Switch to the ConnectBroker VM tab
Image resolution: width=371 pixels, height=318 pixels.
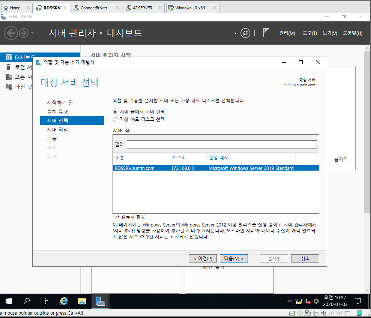coord(94,8)
